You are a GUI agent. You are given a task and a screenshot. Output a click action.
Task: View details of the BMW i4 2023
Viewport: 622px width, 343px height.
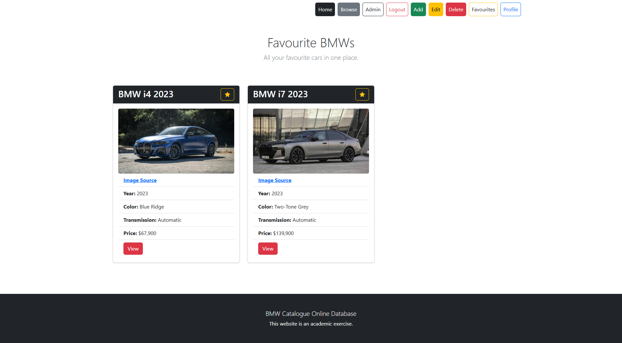click(x=133, y=249)
